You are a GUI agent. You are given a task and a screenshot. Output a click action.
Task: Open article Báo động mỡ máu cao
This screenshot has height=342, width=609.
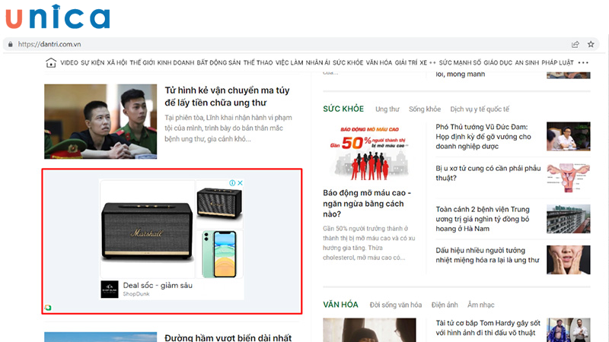367,204
